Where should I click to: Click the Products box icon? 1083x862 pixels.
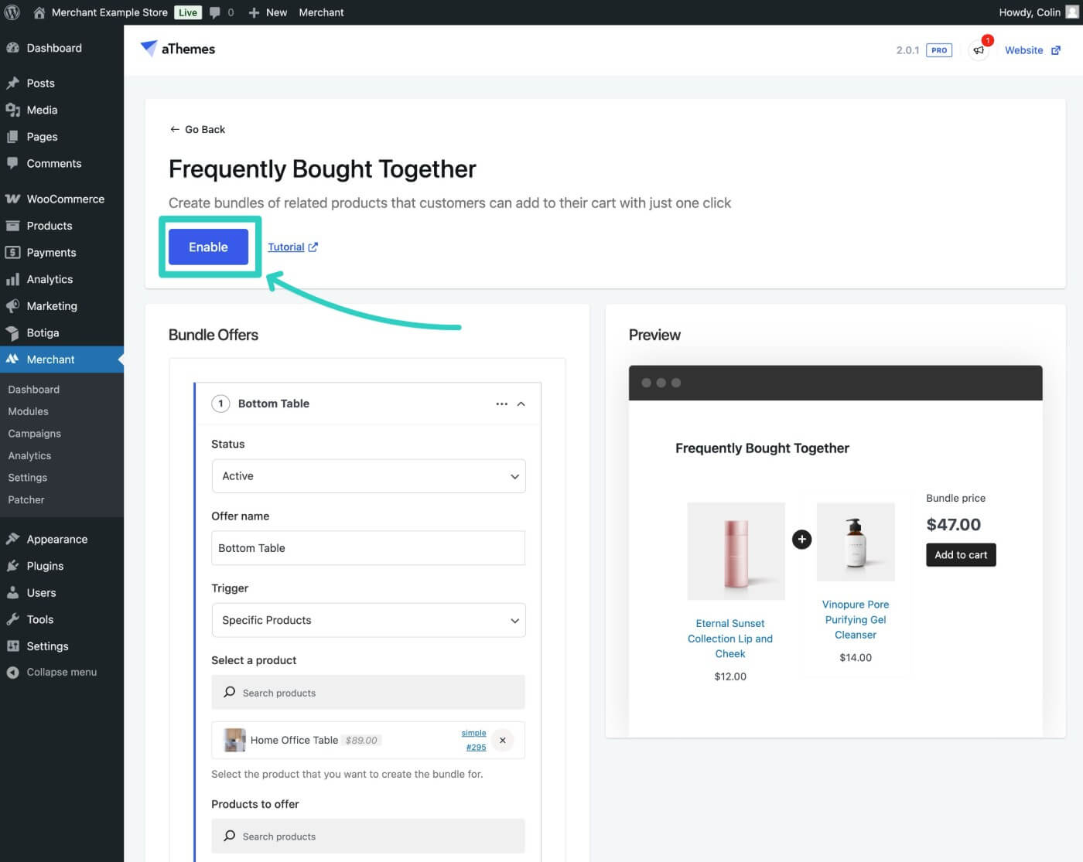12,226
